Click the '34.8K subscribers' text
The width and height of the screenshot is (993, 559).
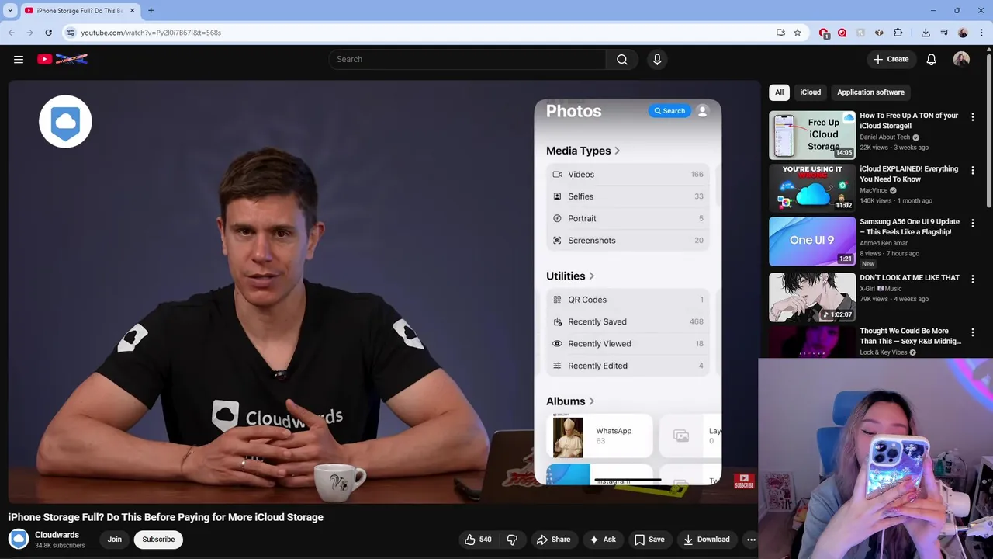coord(60,546)
